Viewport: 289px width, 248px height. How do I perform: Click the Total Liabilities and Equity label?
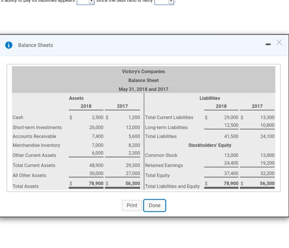click(172, 186)
